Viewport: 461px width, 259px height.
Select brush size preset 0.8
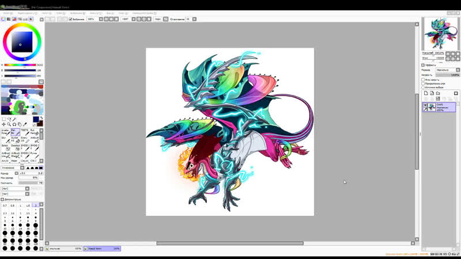coord(12,205)
